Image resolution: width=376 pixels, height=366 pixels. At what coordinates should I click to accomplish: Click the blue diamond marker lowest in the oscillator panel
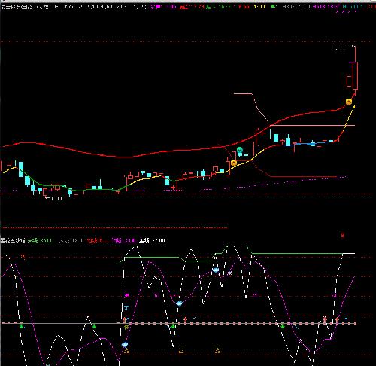125,344
